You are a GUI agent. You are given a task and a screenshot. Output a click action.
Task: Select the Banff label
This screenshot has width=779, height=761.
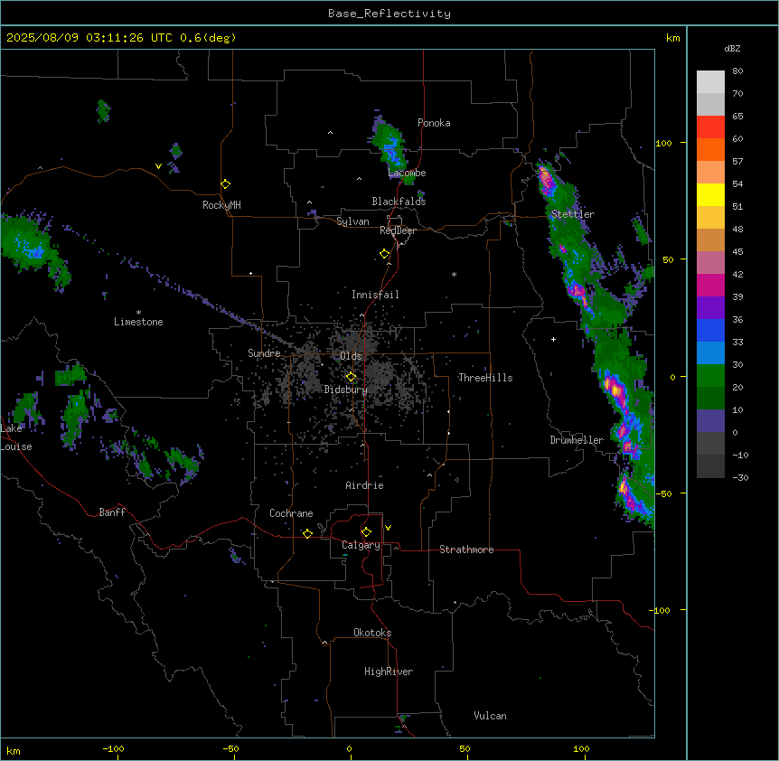pyautogui.click(x=112, y=512)
